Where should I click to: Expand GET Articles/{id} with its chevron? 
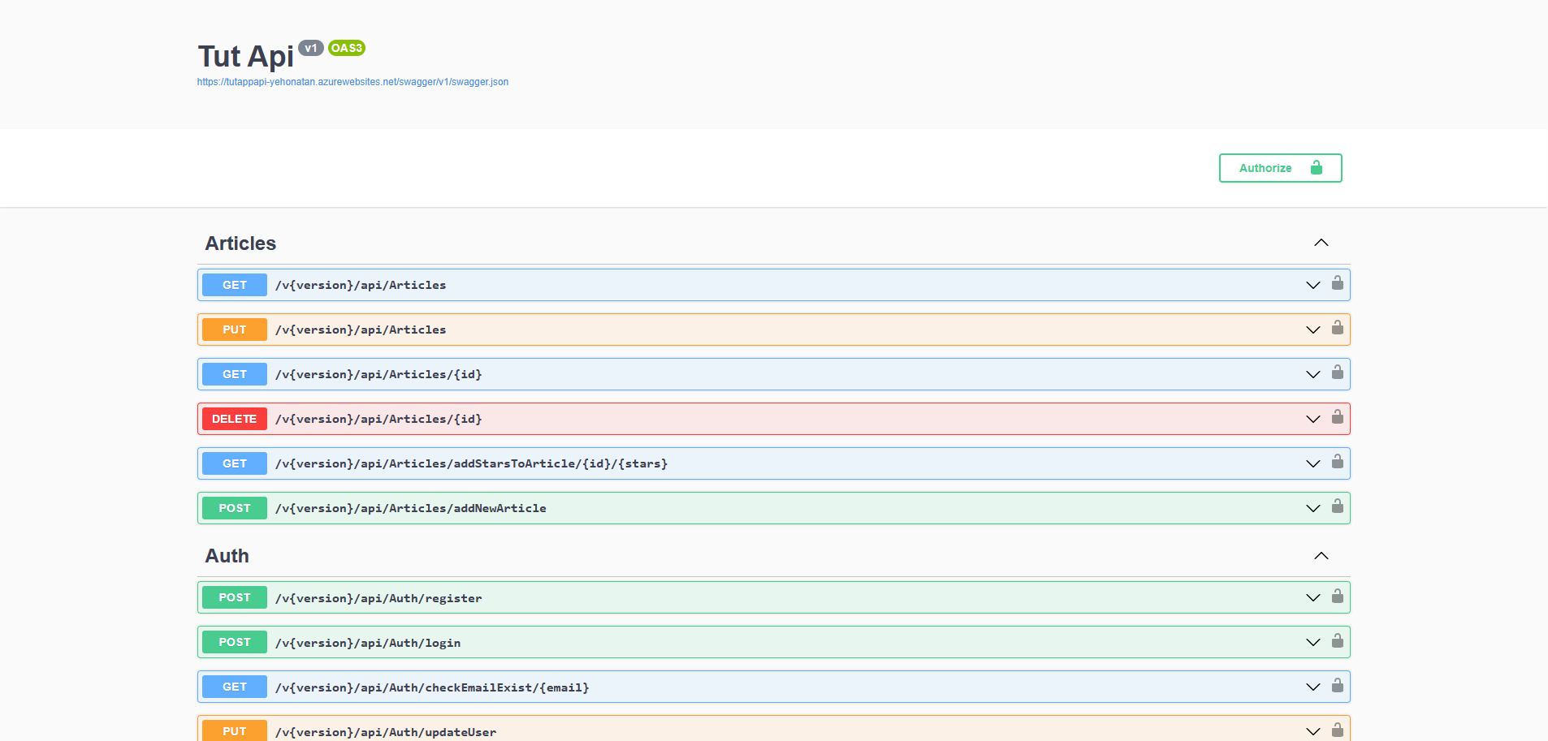pos(1313,374)
